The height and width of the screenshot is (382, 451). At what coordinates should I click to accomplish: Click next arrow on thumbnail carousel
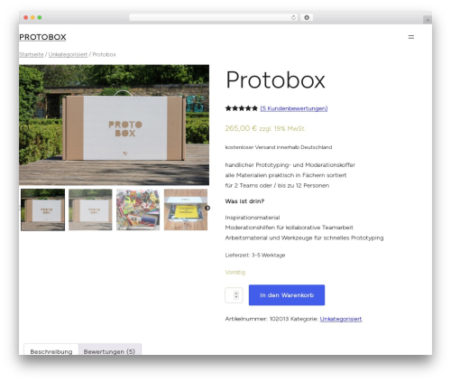pos(207,208)
